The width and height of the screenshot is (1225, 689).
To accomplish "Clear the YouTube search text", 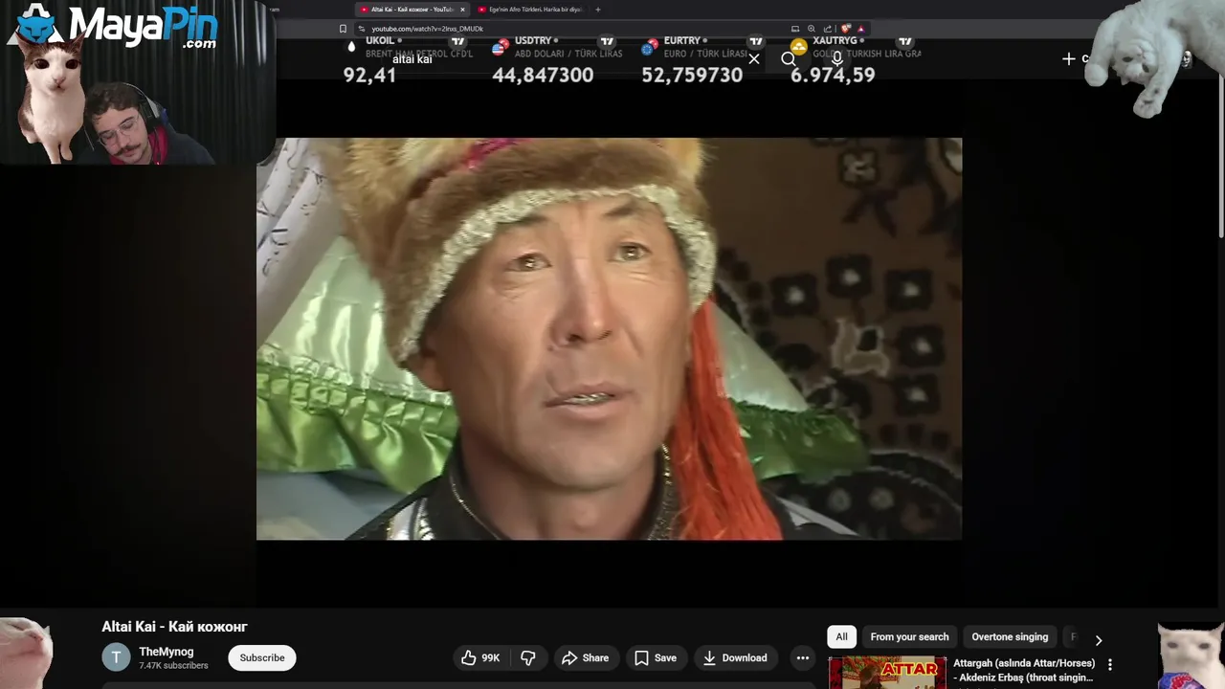I will point(754,59).
